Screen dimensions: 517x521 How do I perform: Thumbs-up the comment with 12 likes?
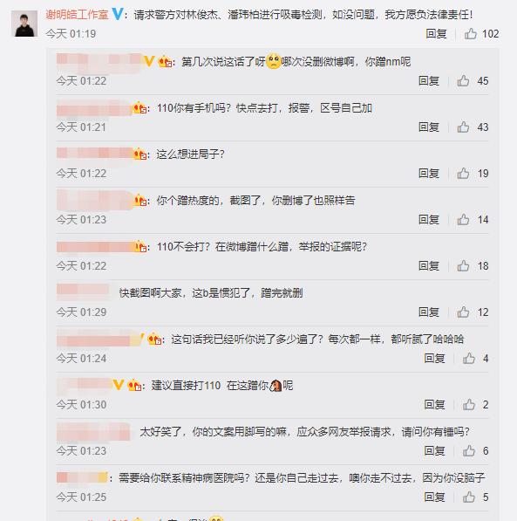pos(463,312)
